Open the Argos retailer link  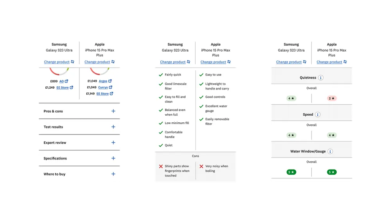coord(103,81)
